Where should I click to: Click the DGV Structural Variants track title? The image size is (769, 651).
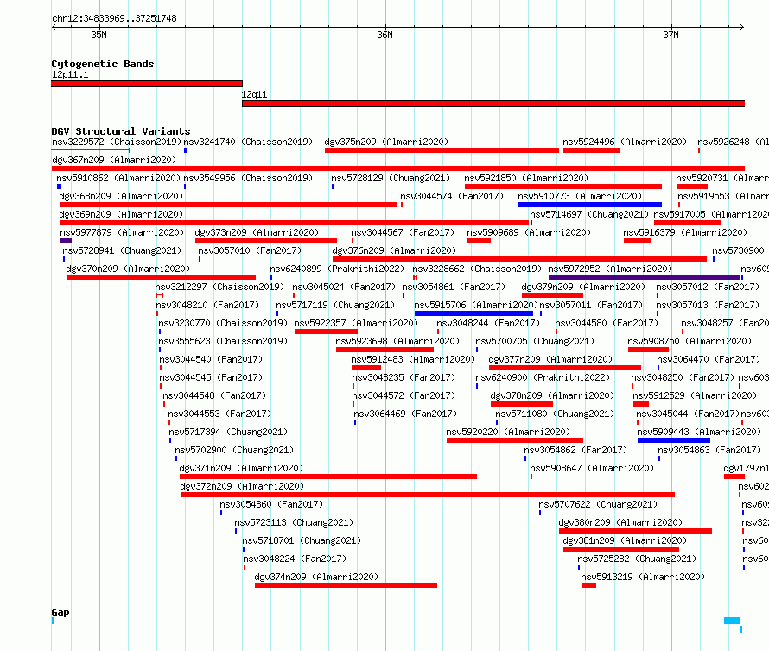[x=121, y=131]
